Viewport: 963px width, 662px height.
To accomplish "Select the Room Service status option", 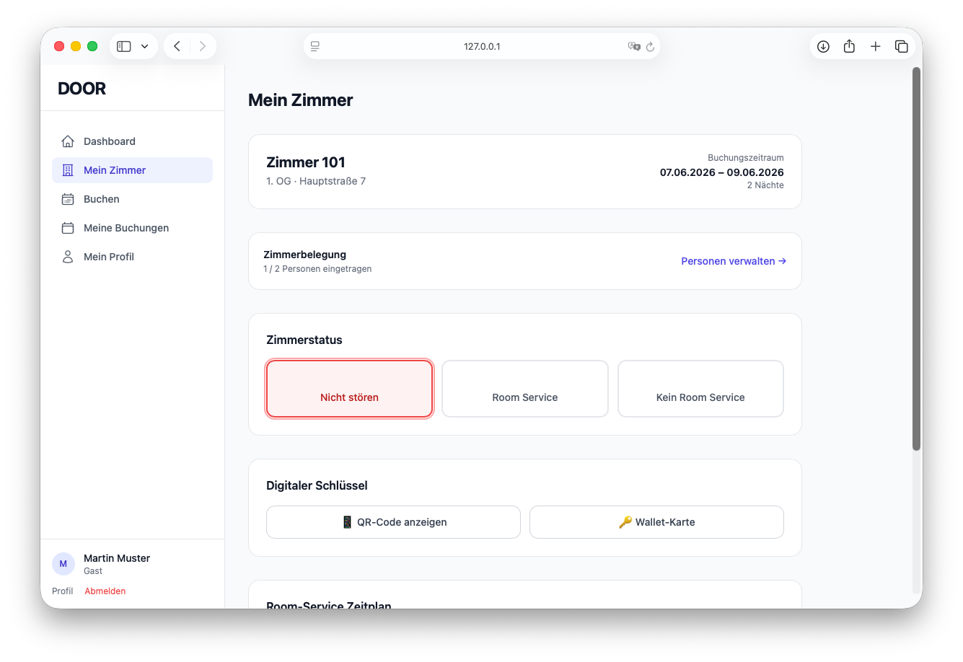I will [x=525, y=389].
